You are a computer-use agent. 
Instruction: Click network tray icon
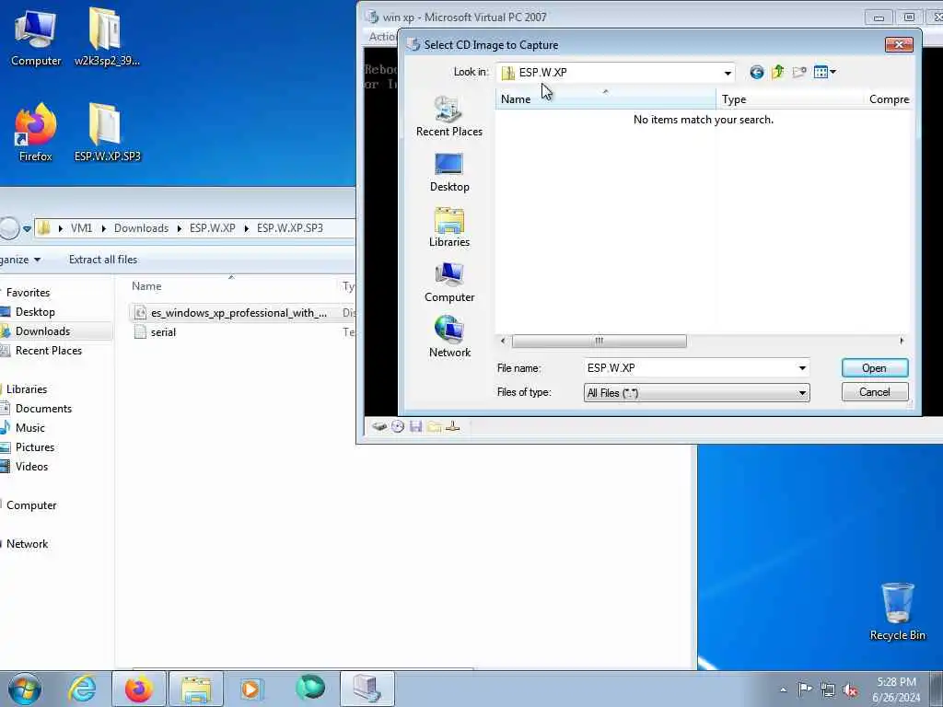tap(828, 690)
